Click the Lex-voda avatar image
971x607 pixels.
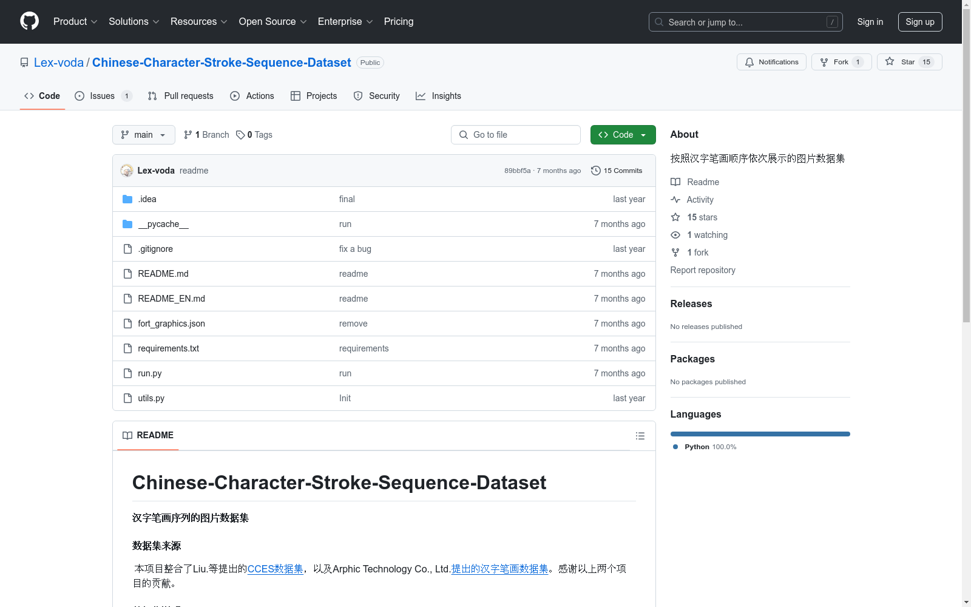(127, 171)
